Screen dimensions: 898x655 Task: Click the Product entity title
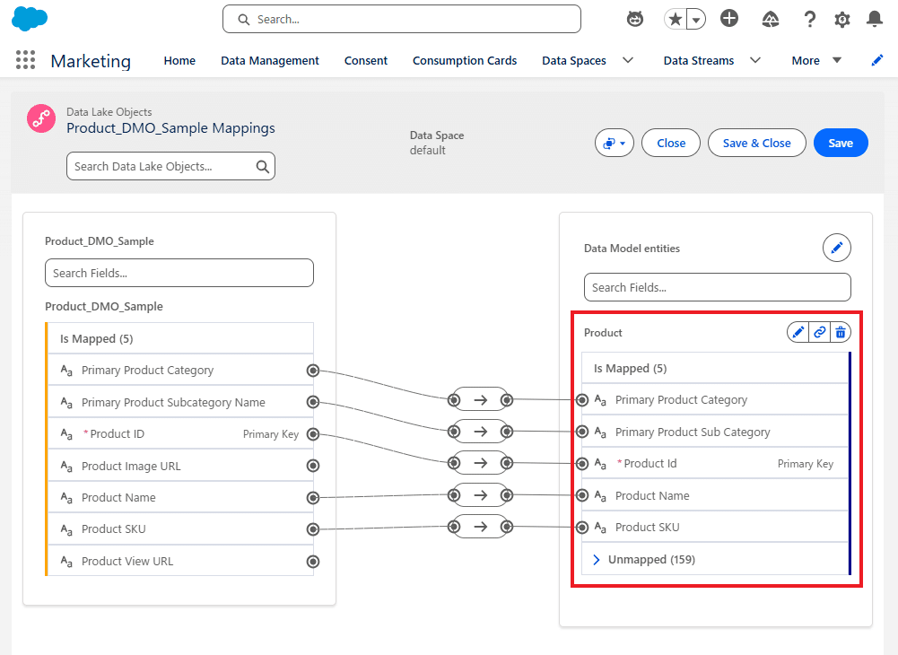(603, 332)
